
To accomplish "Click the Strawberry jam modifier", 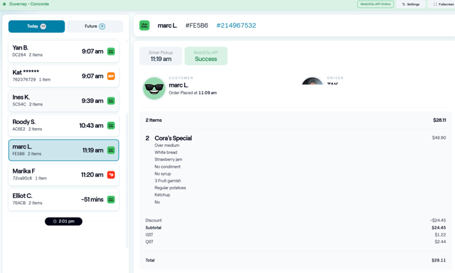I will (168, 159).
